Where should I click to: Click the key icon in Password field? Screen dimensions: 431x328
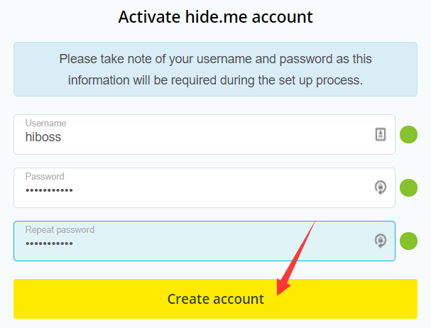pos(381,187)
